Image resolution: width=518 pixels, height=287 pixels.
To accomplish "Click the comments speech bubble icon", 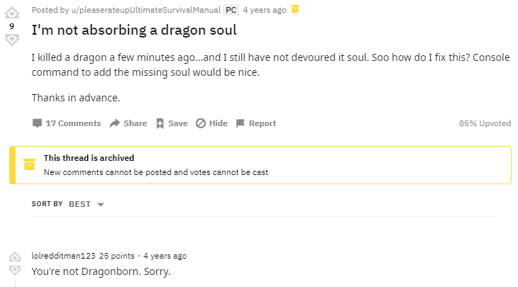I will 37,123.
